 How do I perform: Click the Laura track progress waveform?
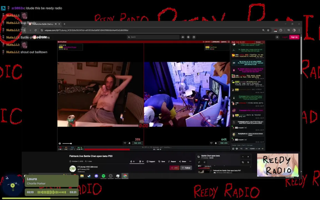[52, 192]
